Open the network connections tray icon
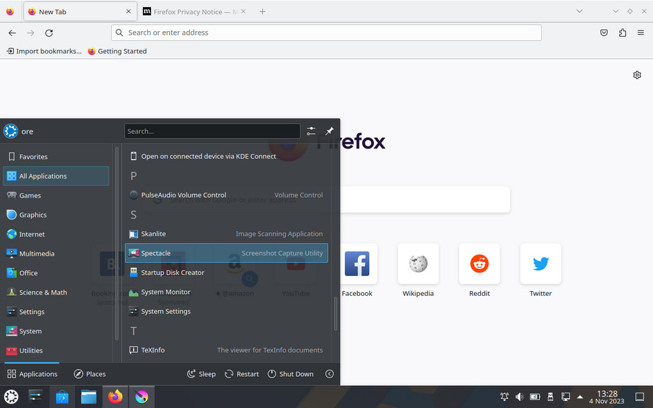Screen dimensions: 653x408 [x=565, y=397]
